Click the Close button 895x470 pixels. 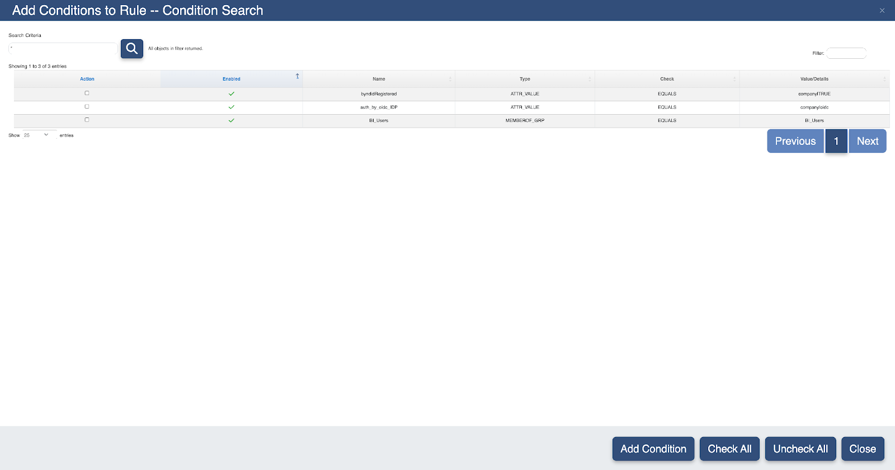[863, 449]
